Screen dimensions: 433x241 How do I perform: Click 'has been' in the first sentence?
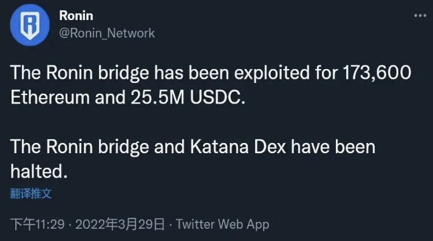[x=192, y=73]
